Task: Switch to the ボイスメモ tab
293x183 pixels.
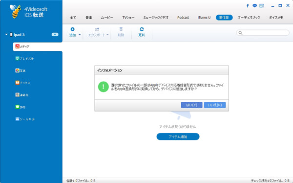Action: coord(276,18)
